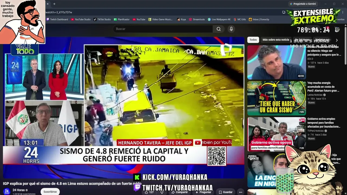Open the 'Tiene que haber un gran sismo' thumbnail

[x=277, y=98]
